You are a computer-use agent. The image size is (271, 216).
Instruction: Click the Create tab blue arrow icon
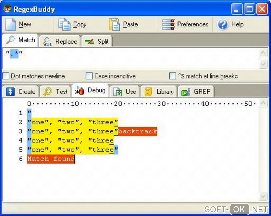click(x=10, y=92)
